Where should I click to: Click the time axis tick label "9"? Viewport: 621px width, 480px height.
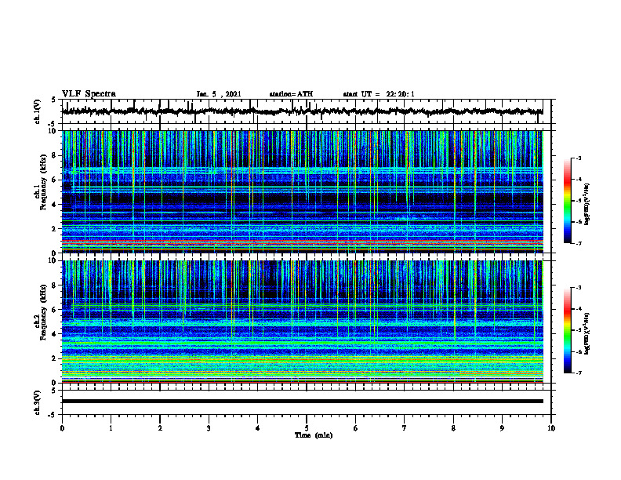click(x=502, y=428)
